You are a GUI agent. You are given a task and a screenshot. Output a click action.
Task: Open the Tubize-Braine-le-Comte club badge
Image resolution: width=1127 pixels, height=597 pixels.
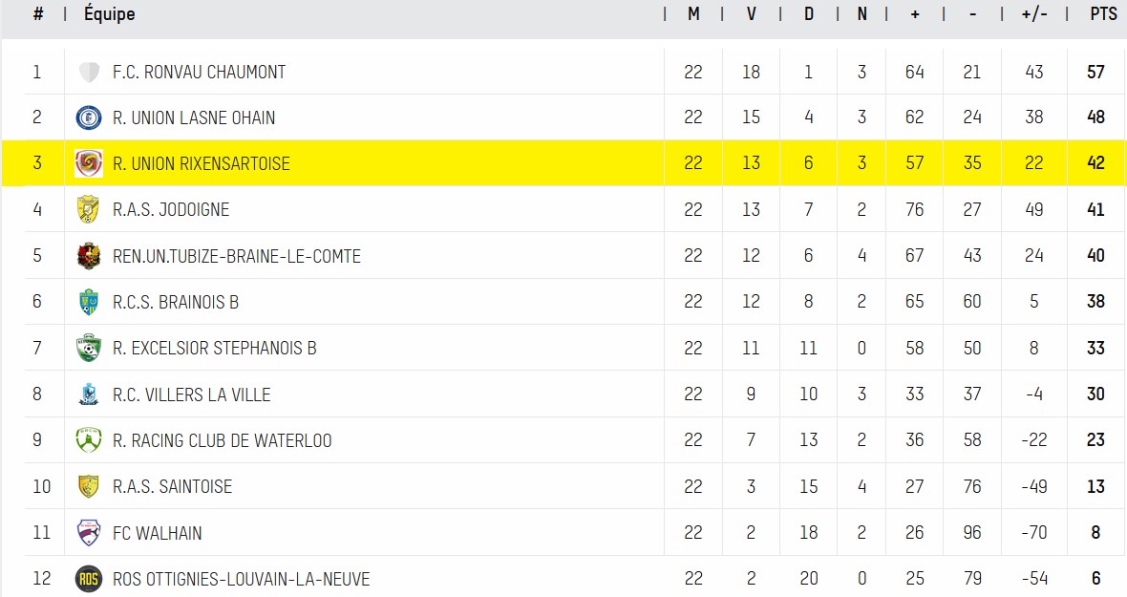[89, 256]
